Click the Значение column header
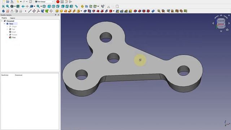The height and width of the screenshot is (130, 231). click(x=18, y=75)
